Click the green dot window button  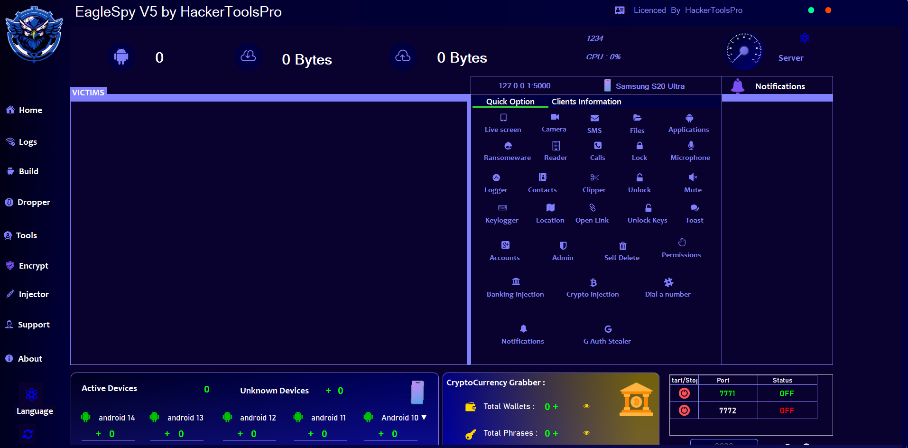[x=811, y=10]
